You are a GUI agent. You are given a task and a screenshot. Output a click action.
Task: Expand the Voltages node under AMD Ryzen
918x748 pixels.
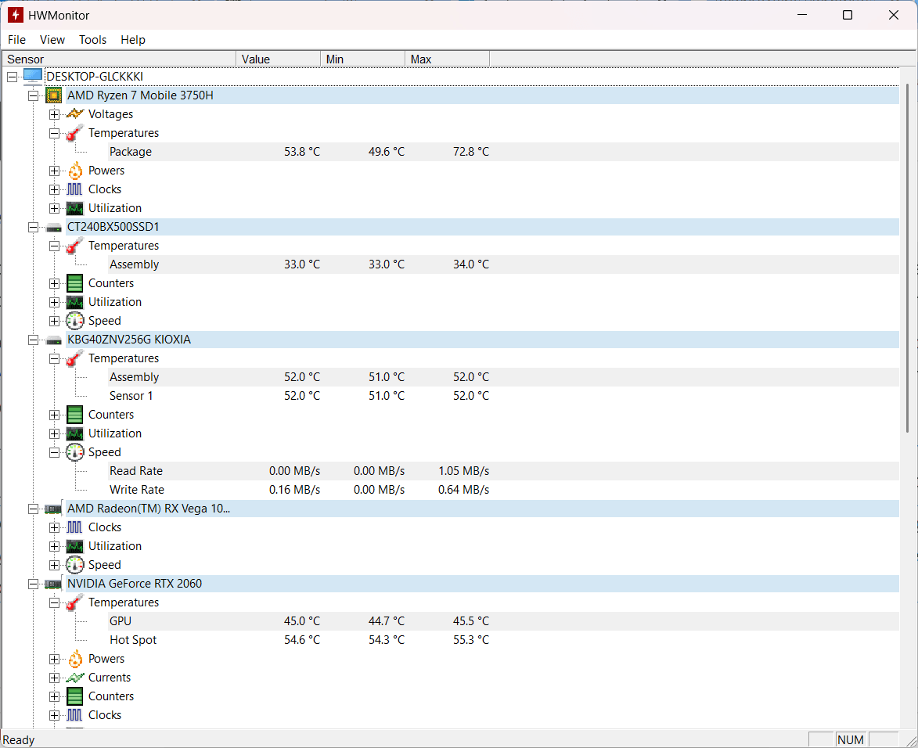pyautogui.click(x=55, y=114)
